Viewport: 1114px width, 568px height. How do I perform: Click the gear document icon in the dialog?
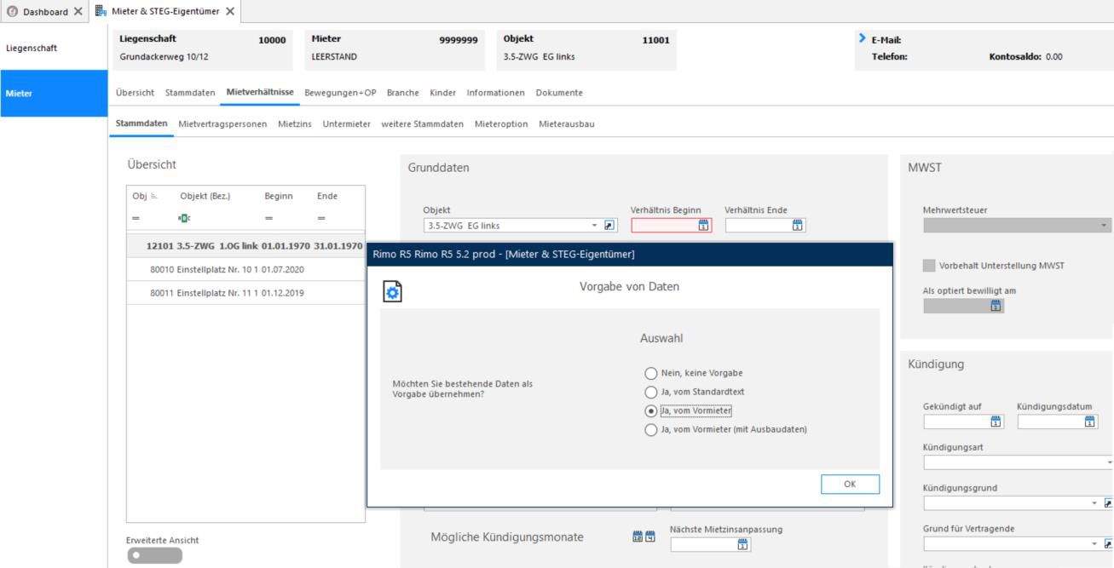(390, 290)
